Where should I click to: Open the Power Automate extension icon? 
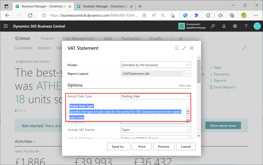click(x=196, y=15)
